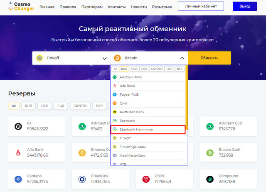Click the Cardano reserve icon
The height and width of the screenshot is (192, 266).
coord(18,179)
